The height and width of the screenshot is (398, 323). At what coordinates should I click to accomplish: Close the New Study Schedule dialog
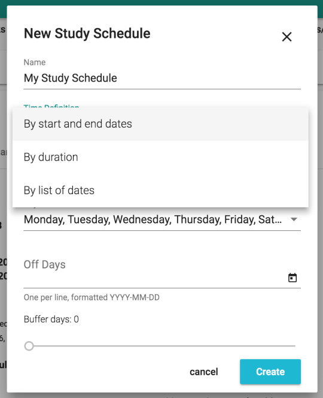(287, 37)
